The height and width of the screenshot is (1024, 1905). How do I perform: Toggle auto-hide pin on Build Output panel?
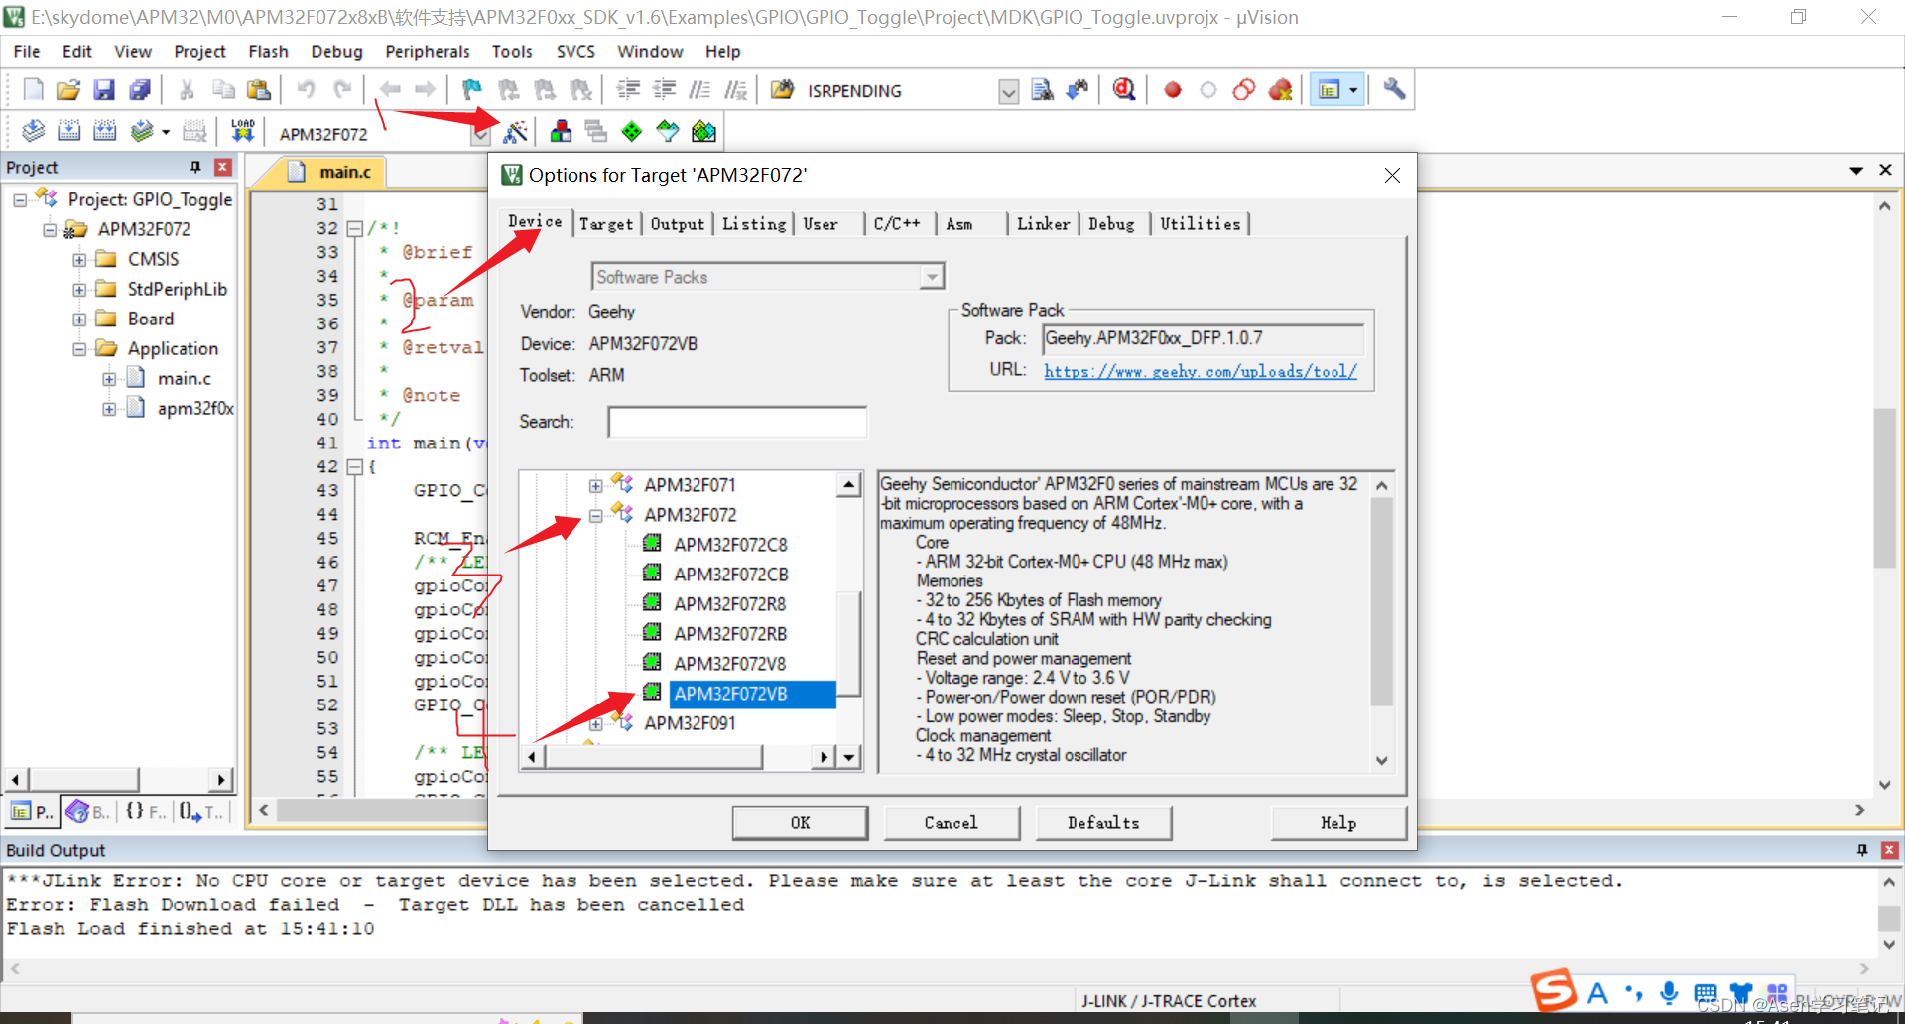pyautogui.click(x=1862, y=850)
